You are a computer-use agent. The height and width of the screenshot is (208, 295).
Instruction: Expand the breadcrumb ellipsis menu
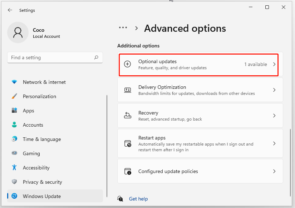123,28
